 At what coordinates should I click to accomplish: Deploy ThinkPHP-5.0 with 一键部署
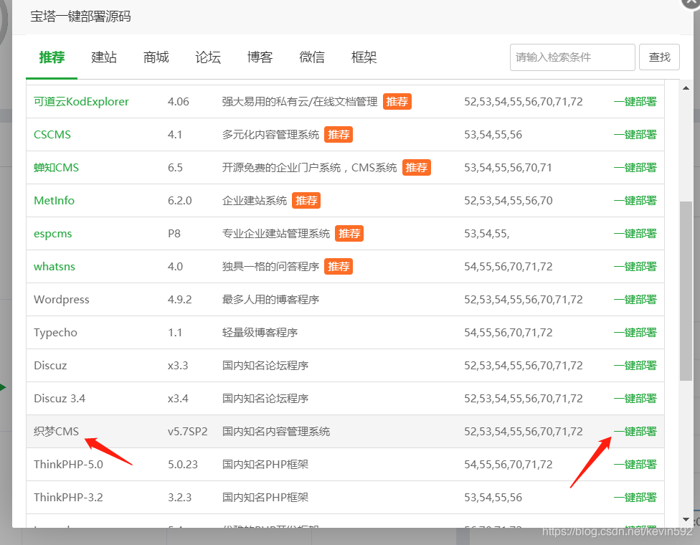[635, 465]
